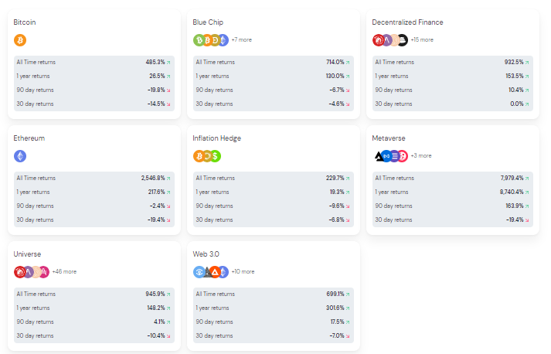Expand '+10 more' in Web 3.0
Screen dimensions: 551x354
click(243, 271)
